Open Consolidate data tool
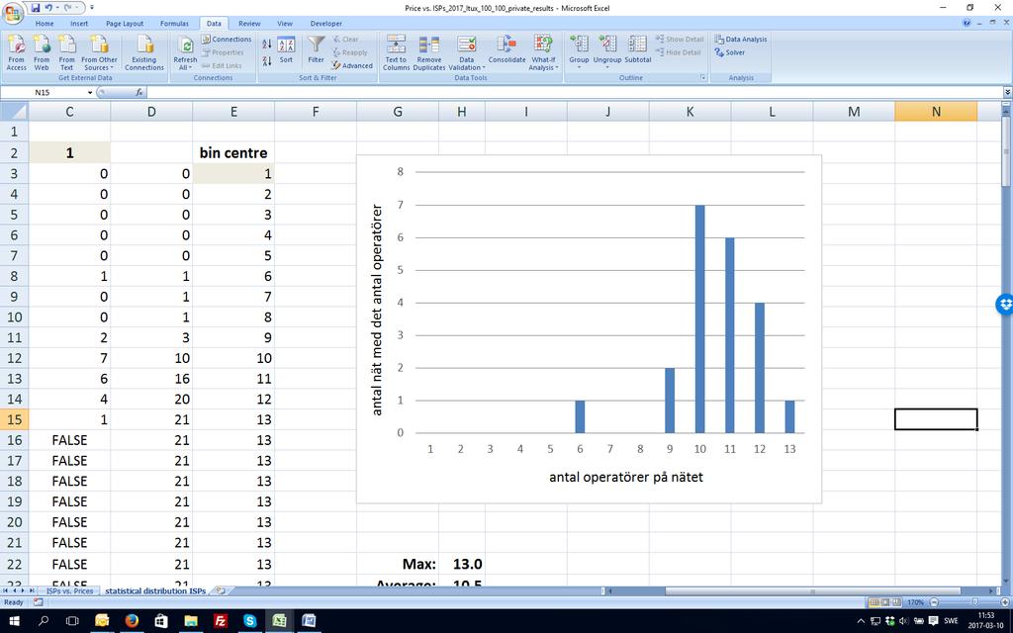This screenshot has height=633, width=1013. 506,49
